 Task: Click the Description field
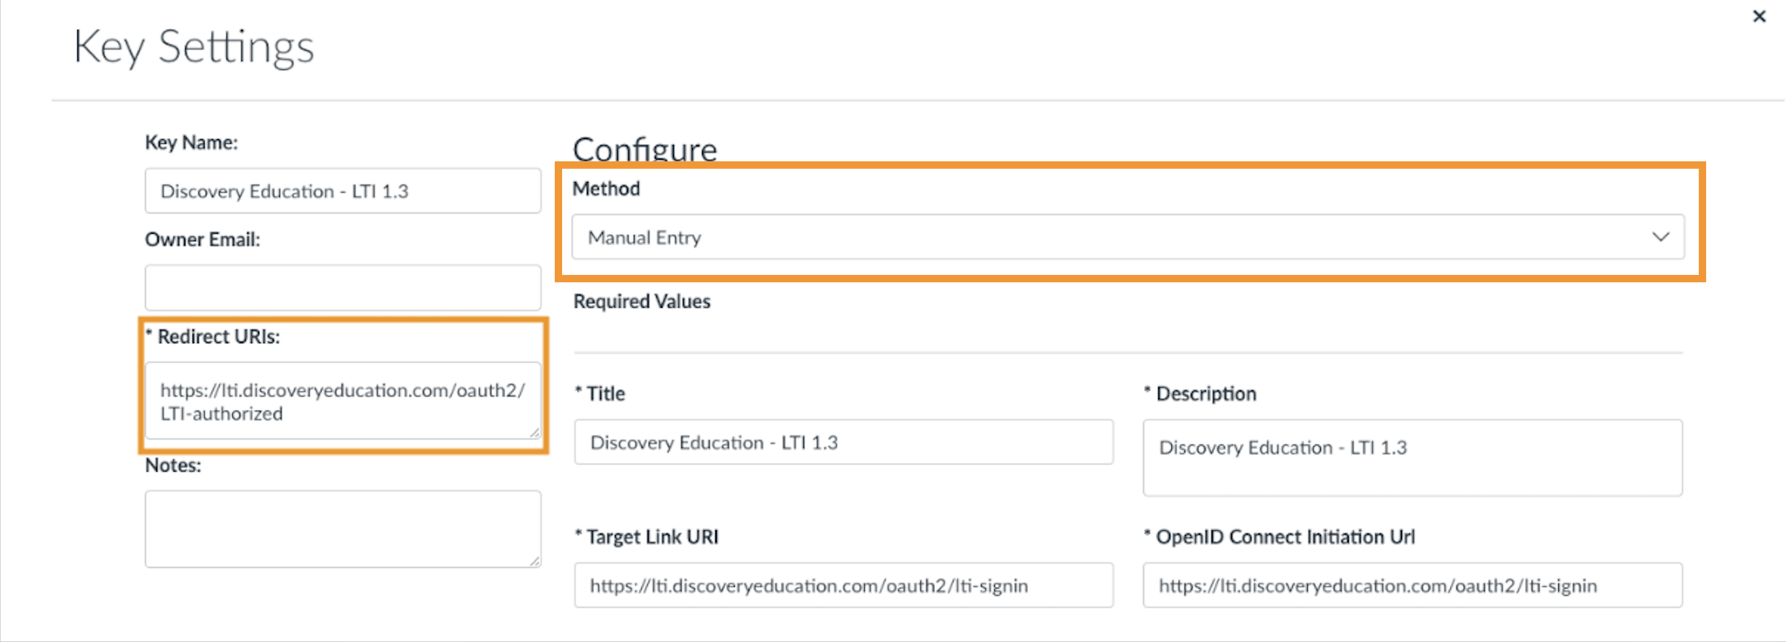tap(1412, 458)
